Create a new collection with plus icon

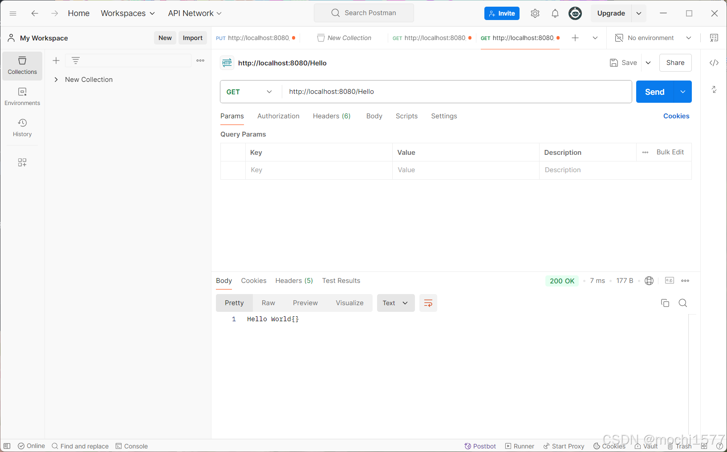tap(56, 61)
